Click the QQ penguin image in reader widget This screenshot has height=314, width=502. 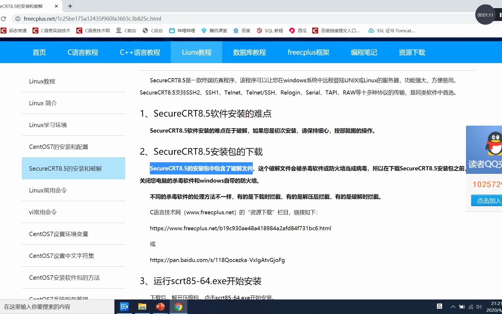(x=494, y=143)
